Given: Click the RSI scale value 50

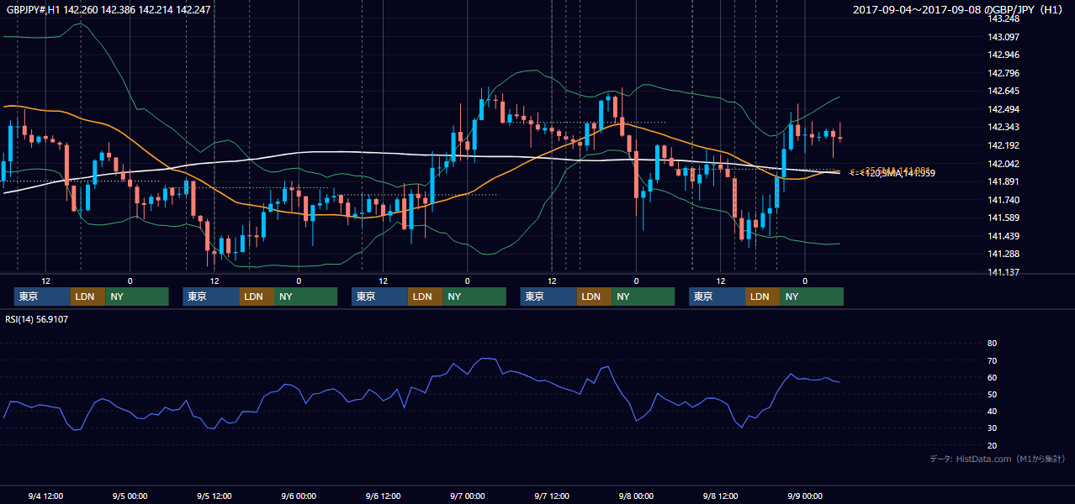Looking at the screenshot, I should click(x=992, y=395).
